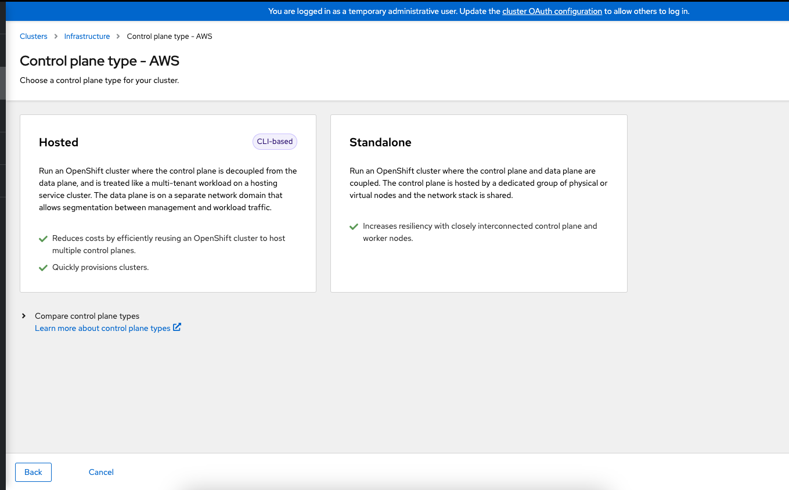The image size is (789, 490).
Task: Select the Standalone control plane card
Action: click(479, 203)
